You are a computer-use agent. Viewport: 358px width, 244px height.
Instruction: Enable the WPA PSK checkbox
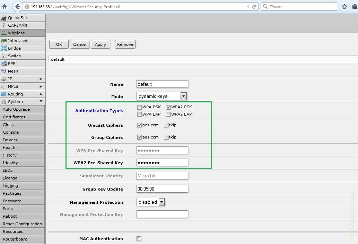pyautogui.click(x=139, y=107)
